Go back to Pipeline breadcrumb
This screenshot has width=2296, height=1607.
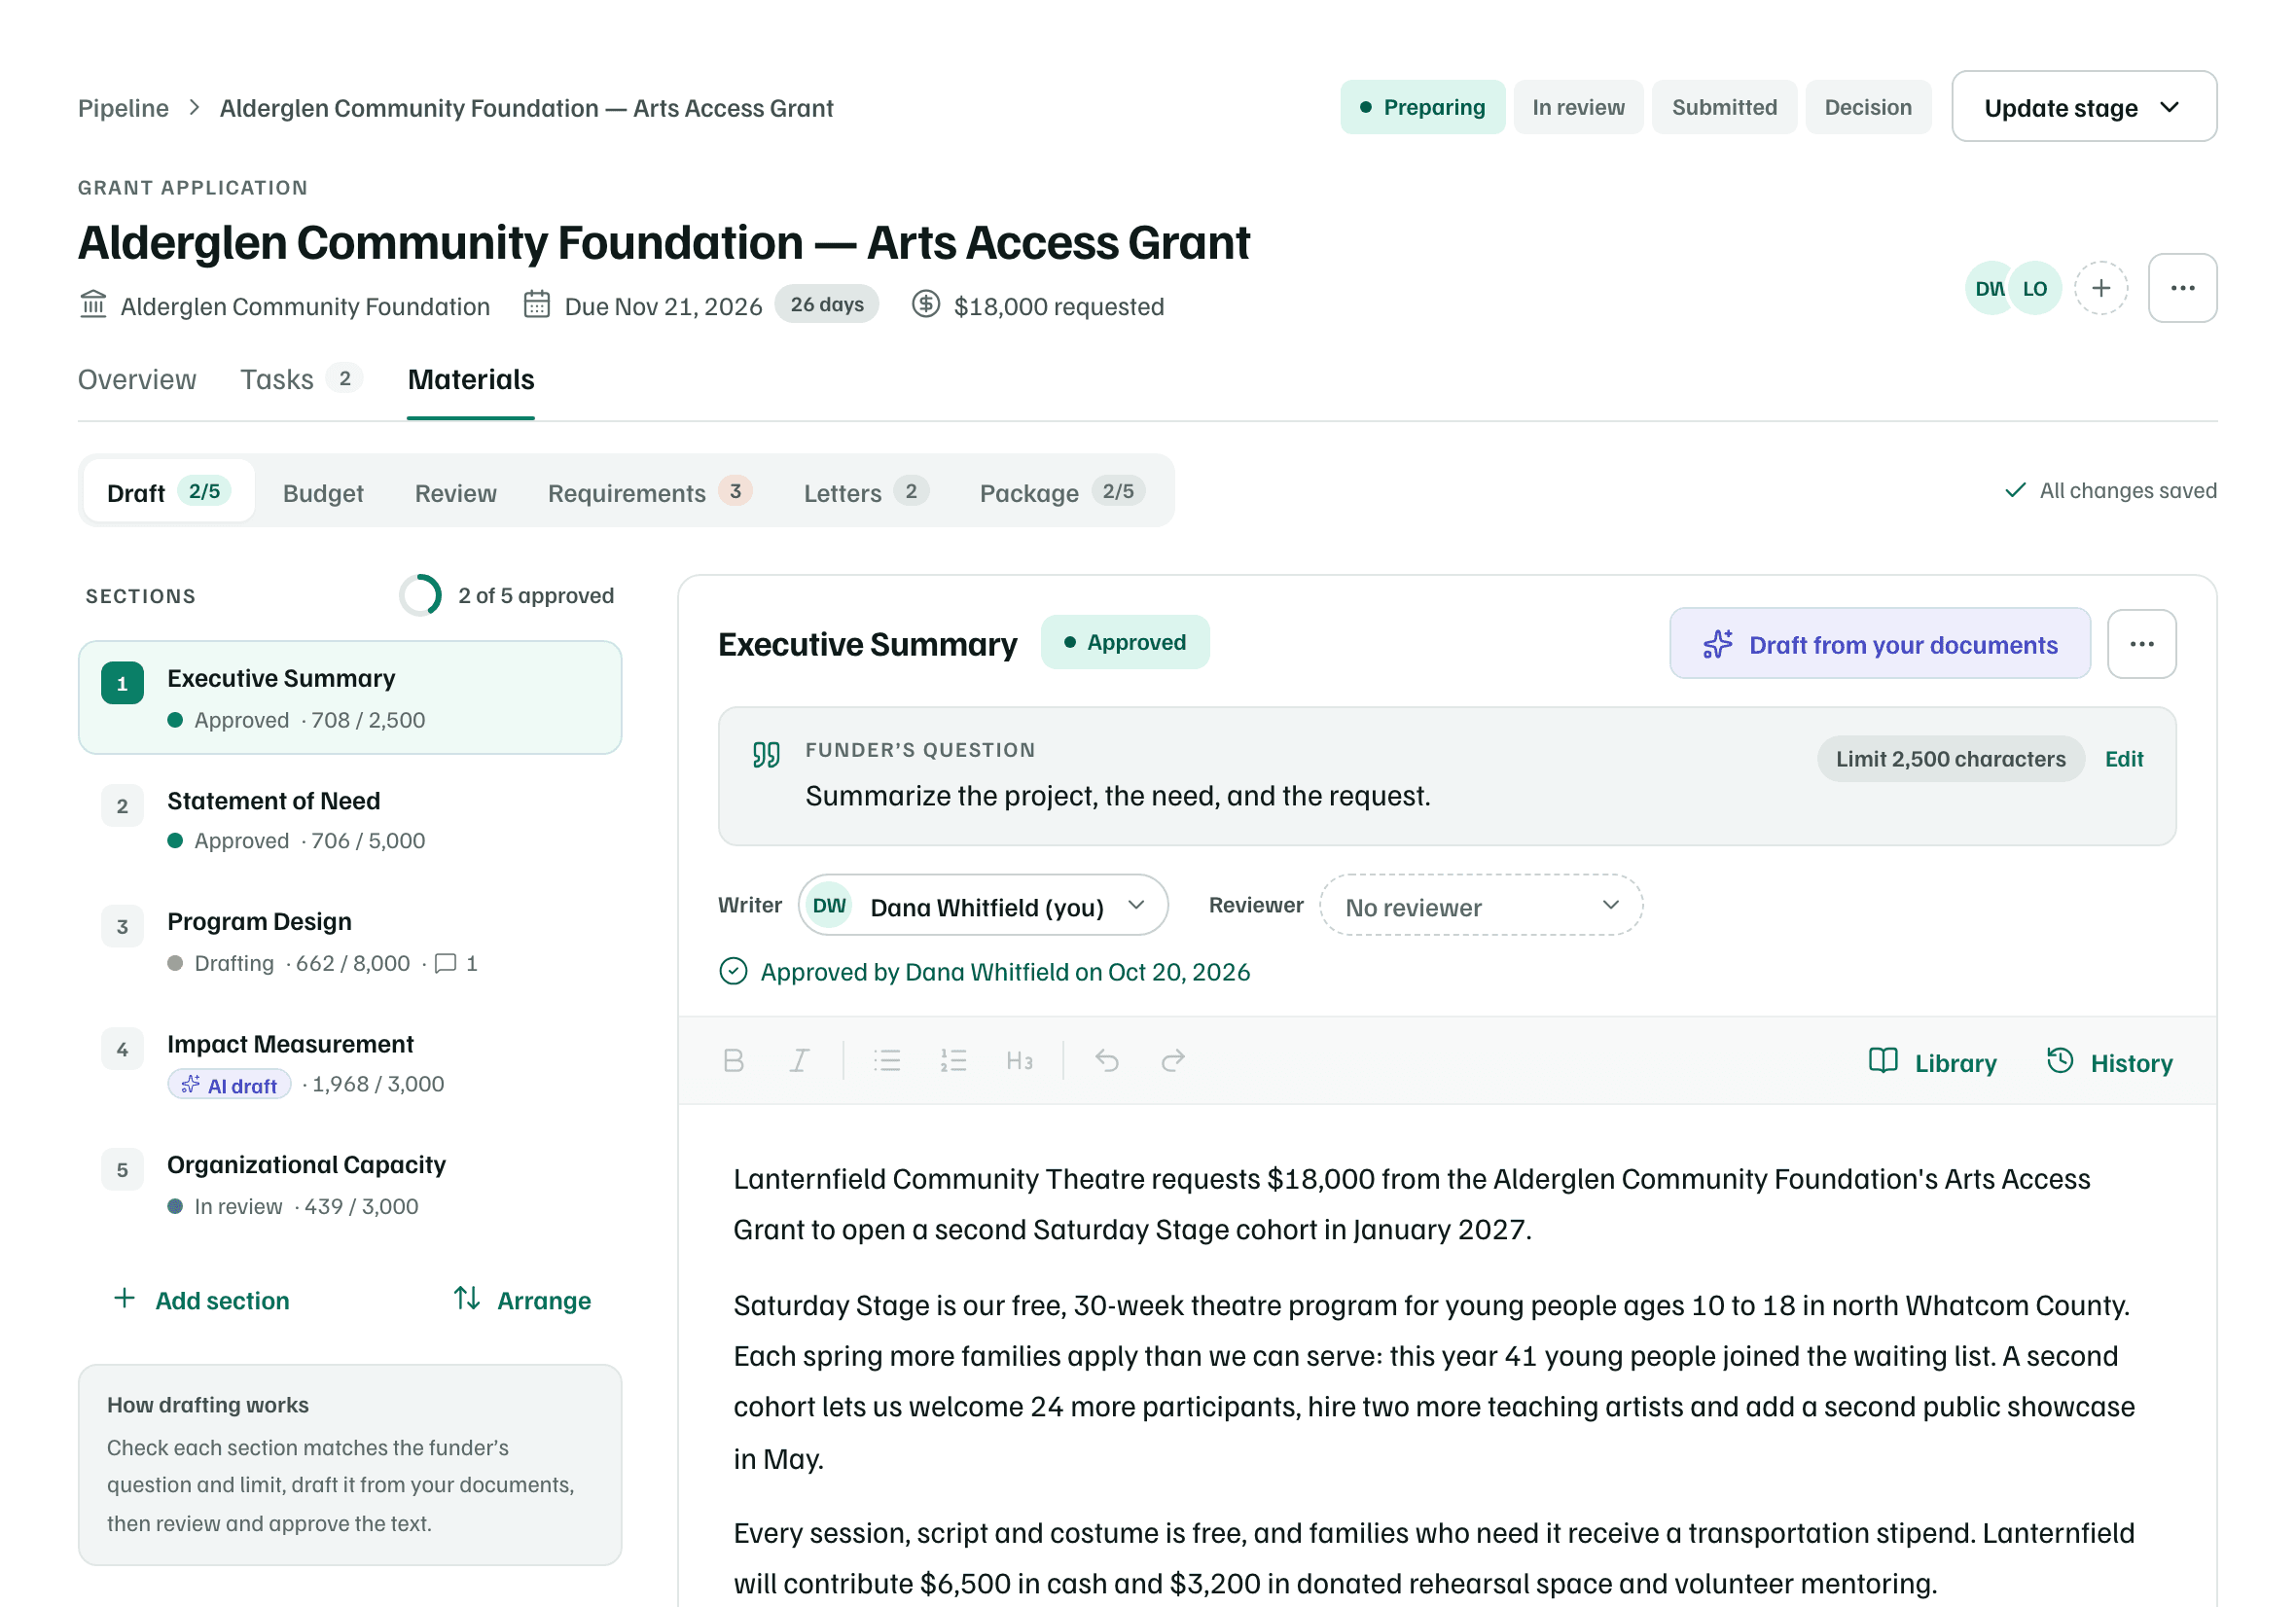(x=123, y=108)
